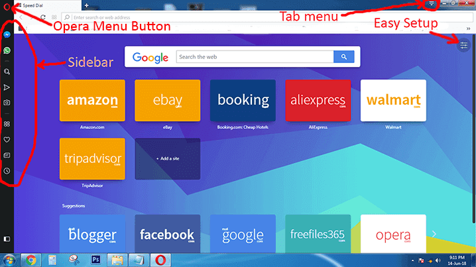Open the AliExpress speed dial tile
The width and height of the screenshot is (476, 267).
point(318,101)
